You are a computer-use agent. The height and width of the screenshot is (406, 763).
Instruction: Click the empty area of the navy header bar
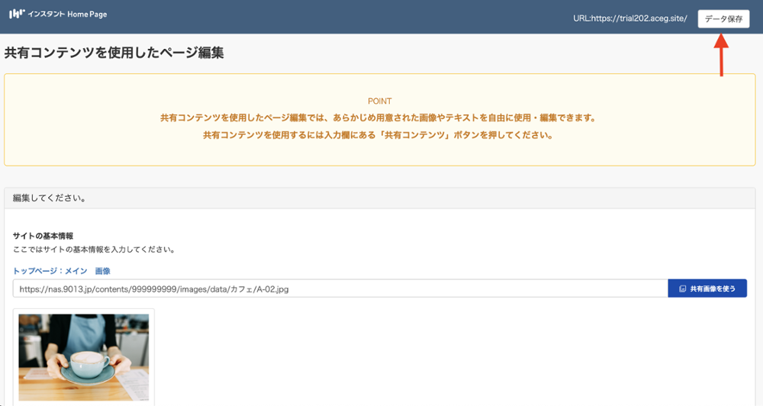pos(343,17)
